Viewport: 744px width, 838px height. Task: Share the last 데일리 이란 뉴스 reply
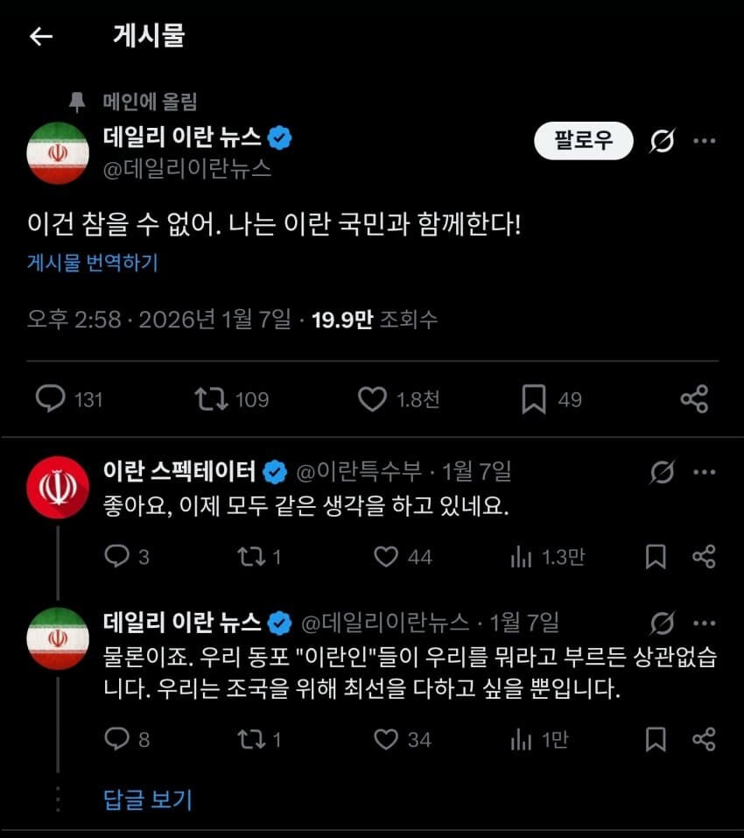(705, 740)
